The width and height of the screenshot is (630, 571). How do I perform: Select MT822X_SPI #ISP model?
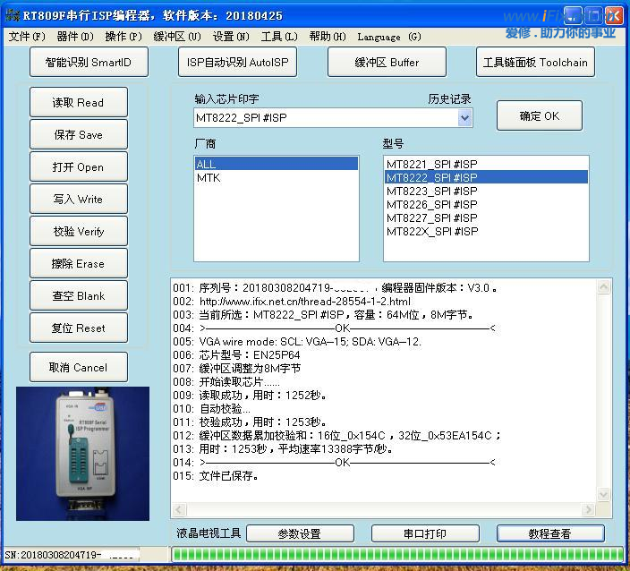tap(486, 232)
